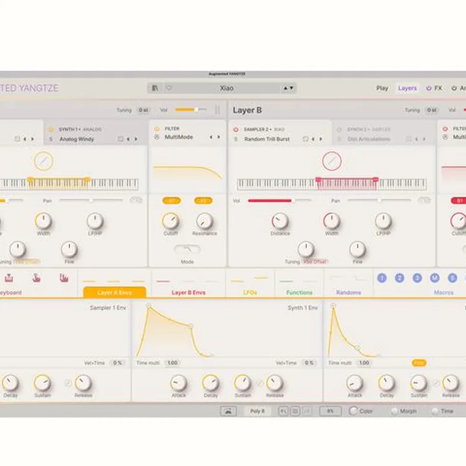Select macro circle M
Screen dimensions: 466x466
coord(434,278)
